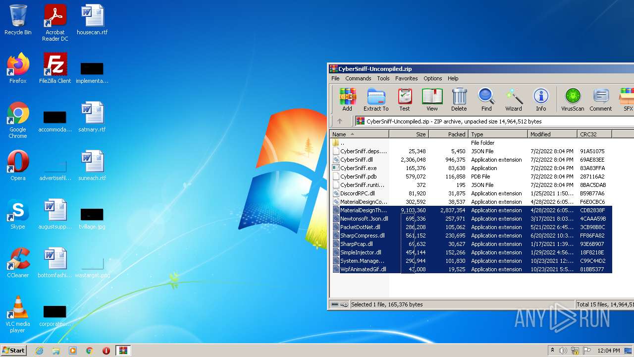Select VLC media player desktop shortcut

tap(18, 314)
